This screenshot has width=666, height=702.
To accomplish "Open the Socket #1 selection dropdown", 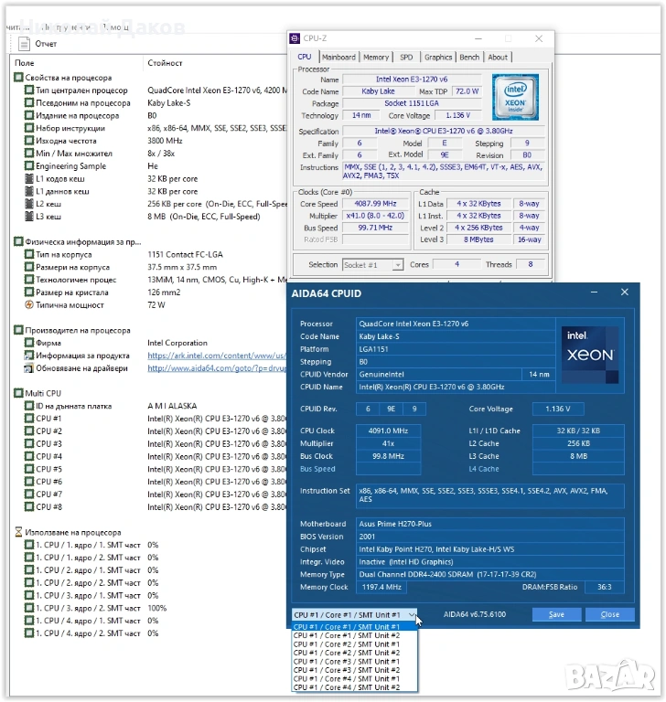I will pyautogui.click(x=372, y=265).
